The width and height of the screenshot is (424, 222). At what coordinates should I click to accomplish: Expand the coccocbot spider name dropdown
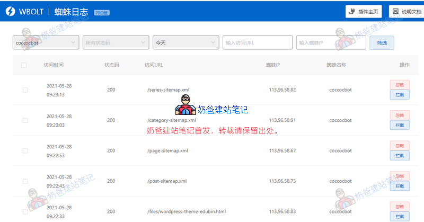[46, 42]
